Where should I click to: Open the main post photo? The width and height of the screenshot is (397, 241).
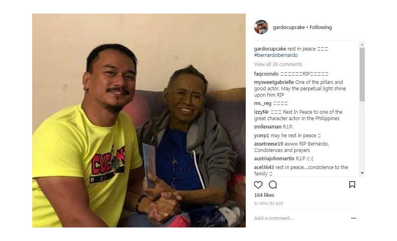(139, 120)
